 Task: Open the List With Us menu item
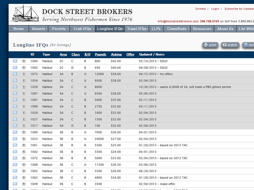[x=246, y=29]
